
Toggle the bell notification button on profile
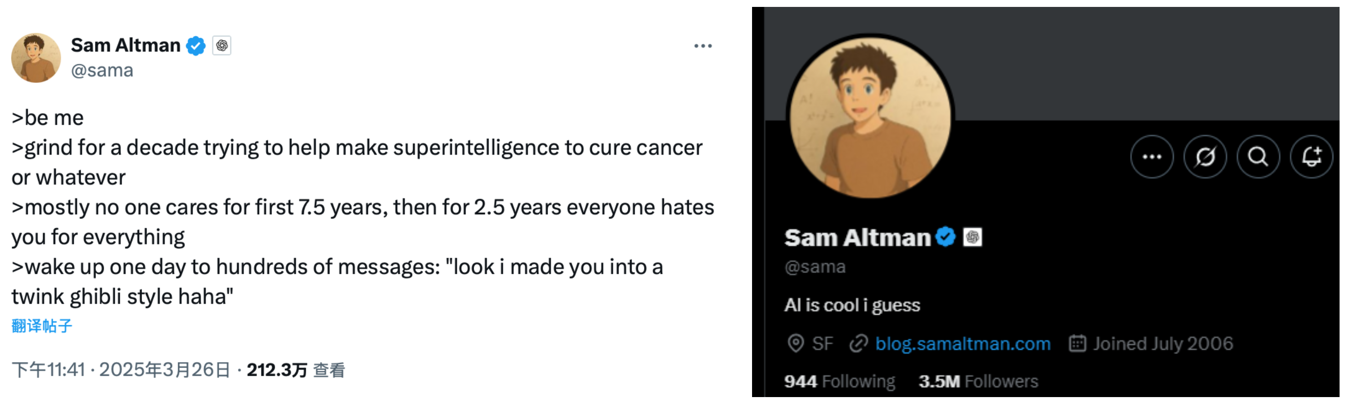pos(1311,157)
